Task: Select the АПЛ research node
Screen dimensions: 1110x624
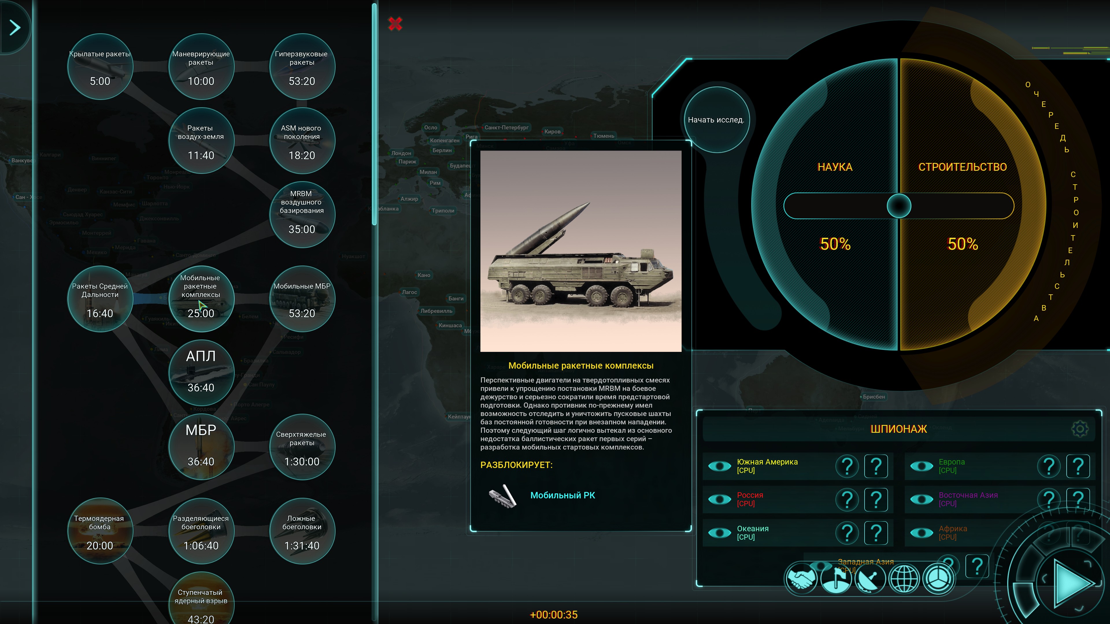Action: click(x=201, y=372)
